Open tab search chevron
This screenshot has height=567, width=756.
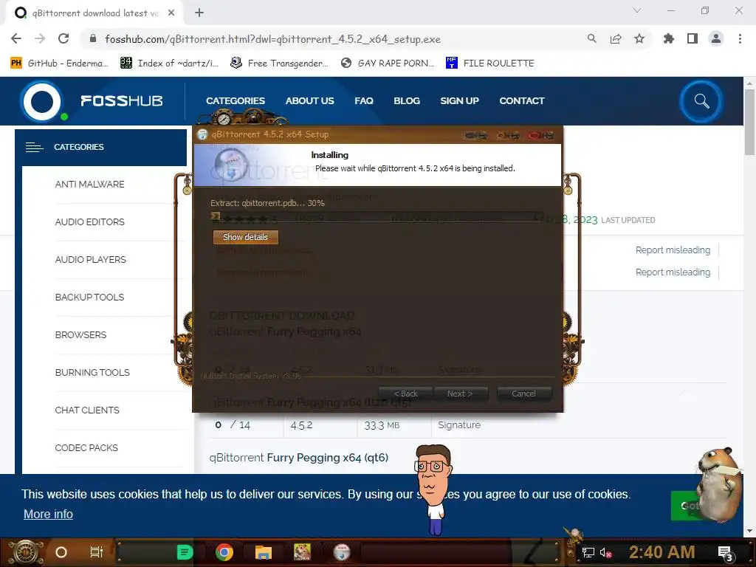637,10
